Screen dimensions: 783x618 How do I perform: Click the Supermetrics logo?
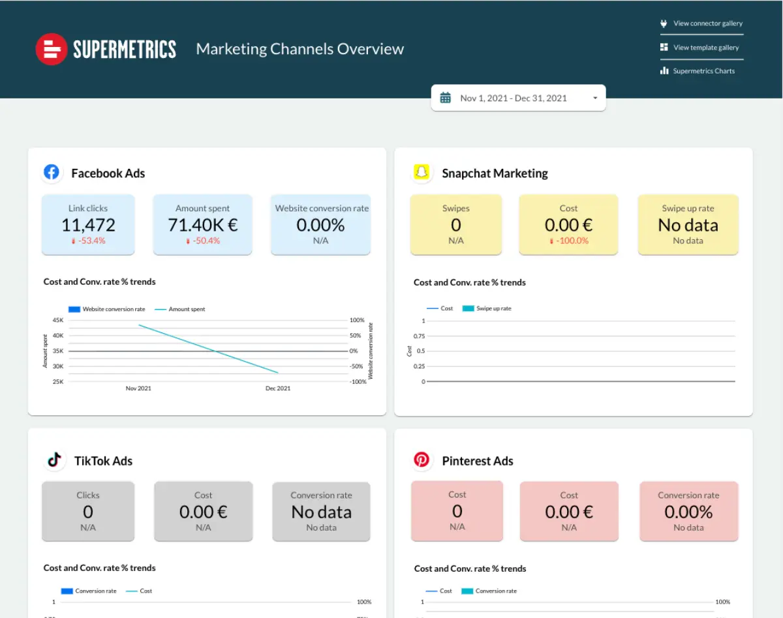pyautogui.click(x=106, y=49)
